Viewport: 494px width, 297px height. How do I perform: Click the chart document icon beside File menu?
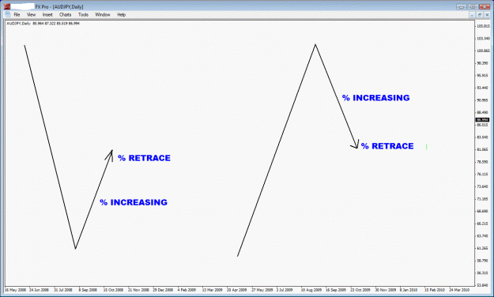click(8, 14)
